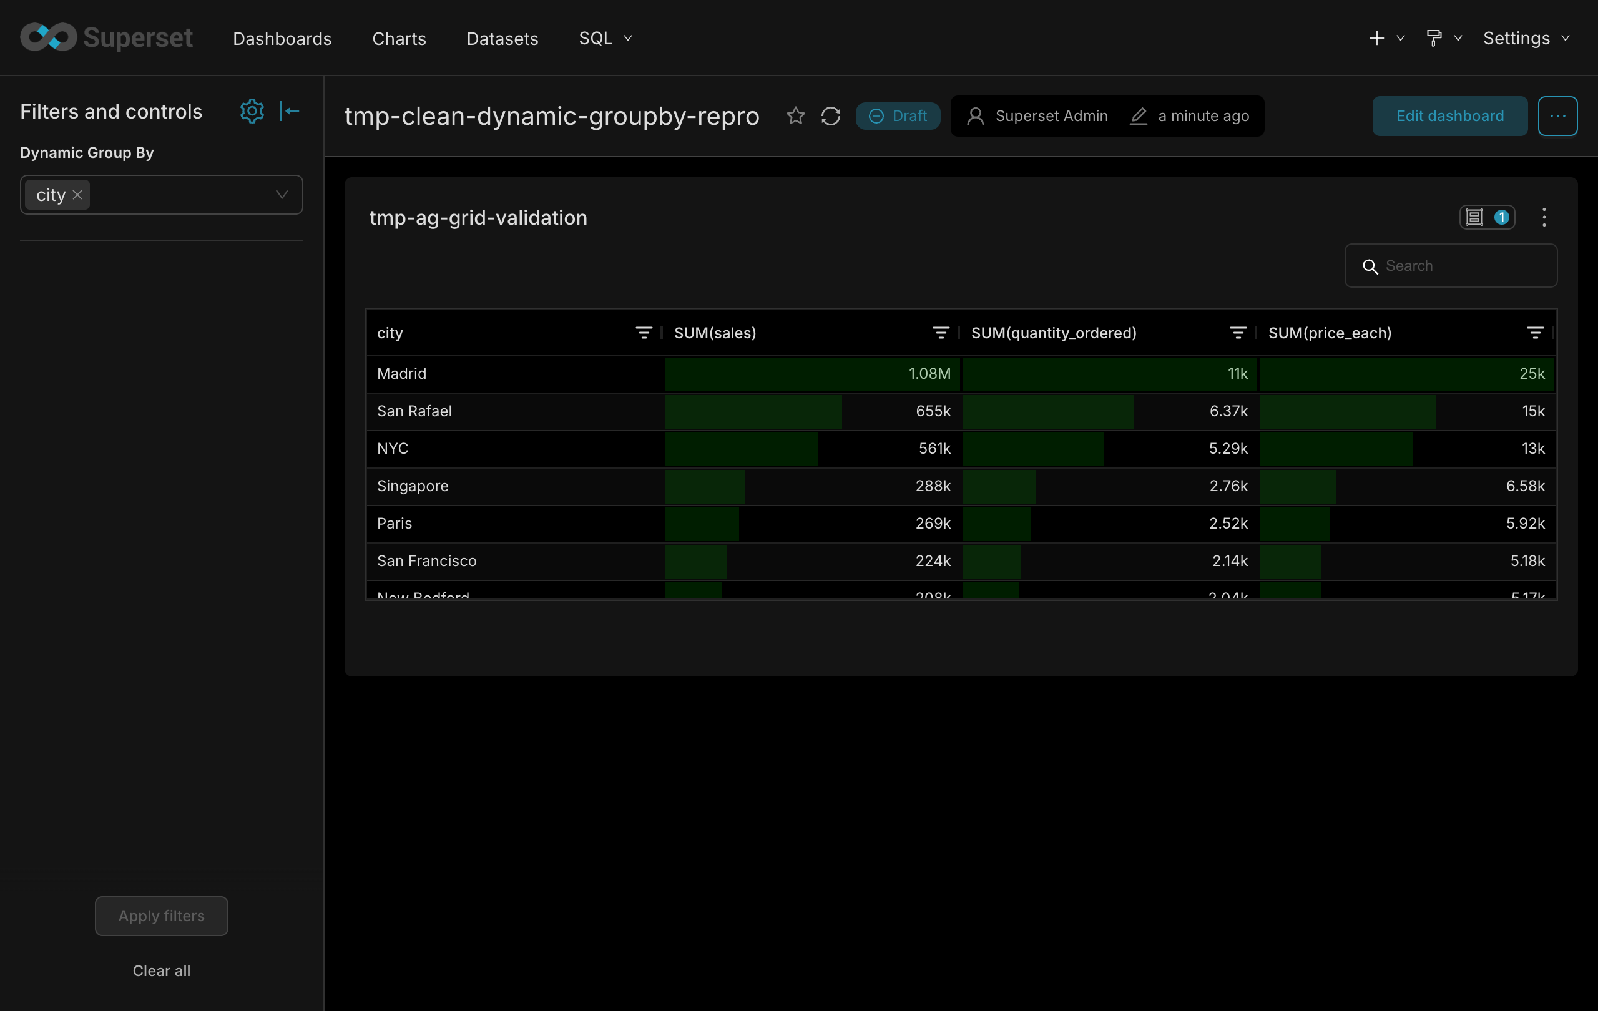This screenshot has height=1011, width=1598.
Task: Refresh the dashboard with the reload icon
Action: point(830,116)
